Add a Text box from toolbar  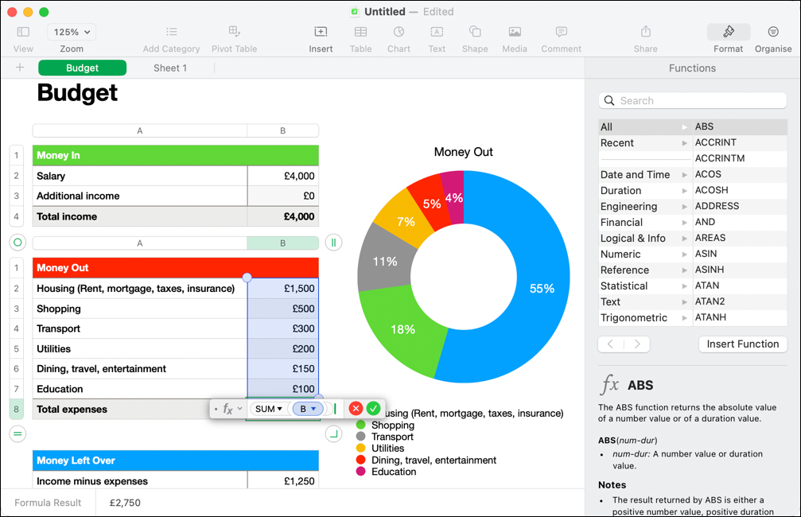point(437,32)
